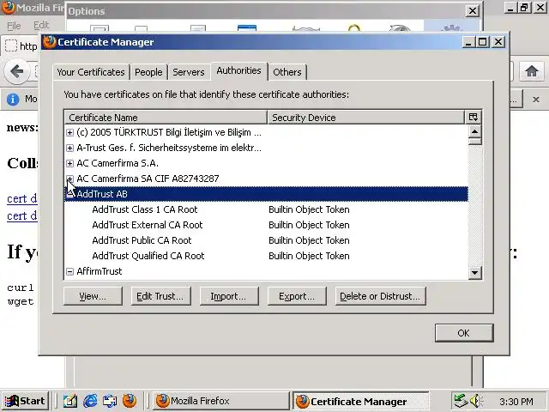
Task: Switch to the People tab
Action: coord(148,72)
